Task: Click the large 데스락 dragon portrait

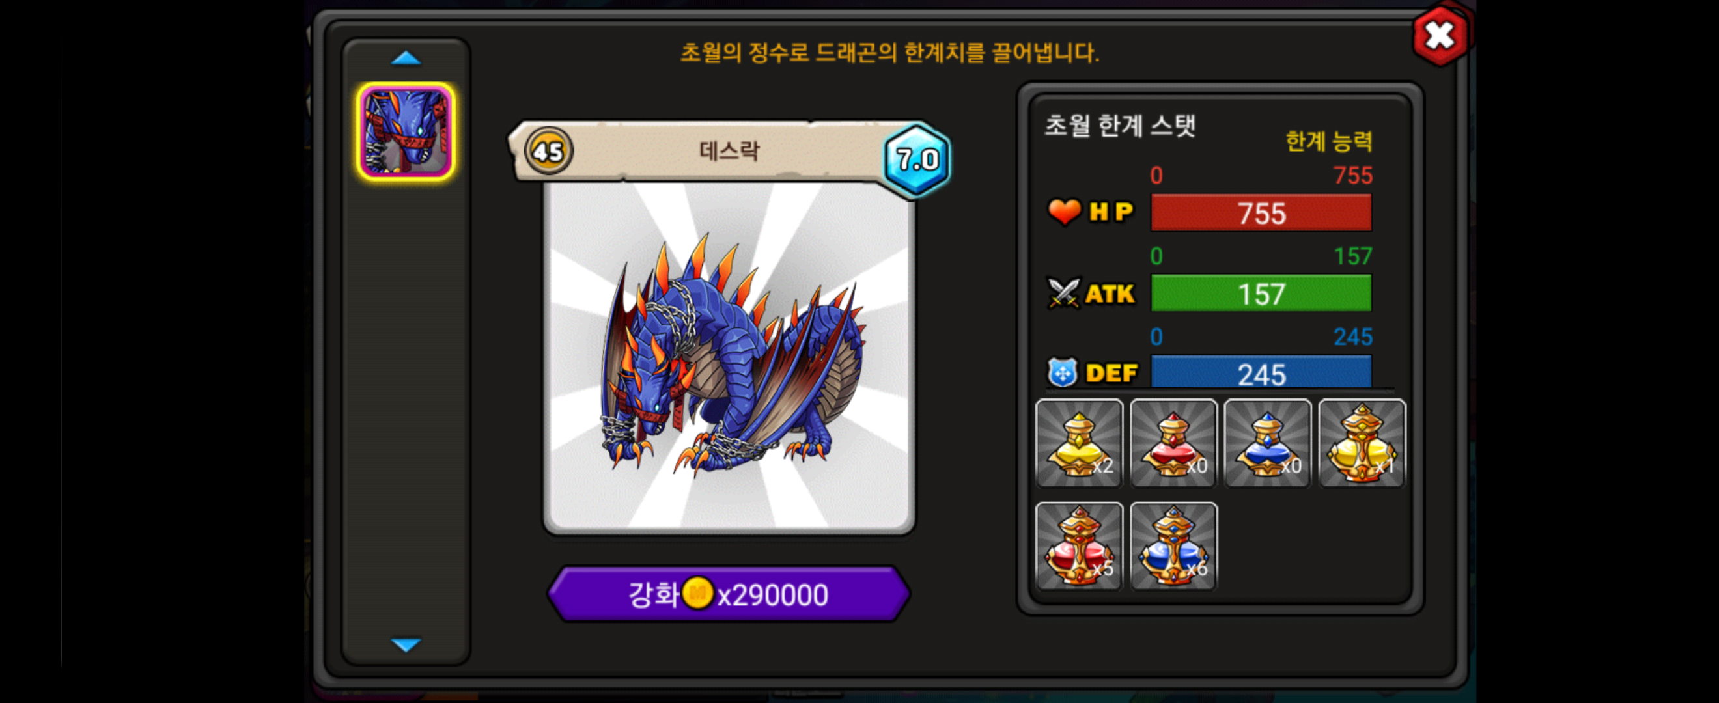Action: click(x=729, y=358)
